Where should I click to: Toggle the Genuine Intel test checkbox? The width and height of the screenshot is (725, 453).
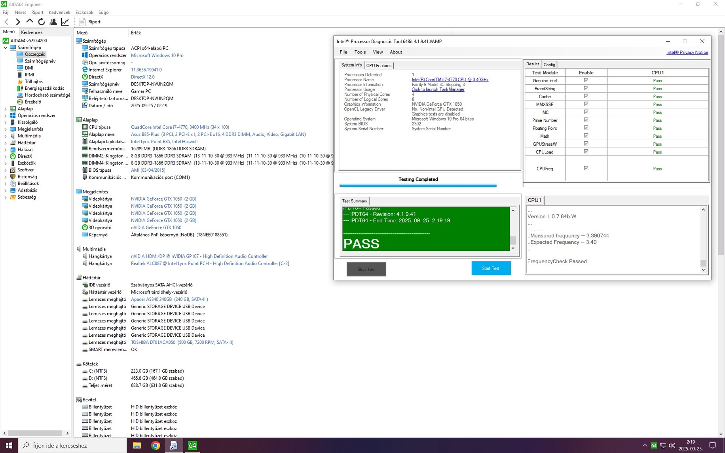[x=586, y=80]
